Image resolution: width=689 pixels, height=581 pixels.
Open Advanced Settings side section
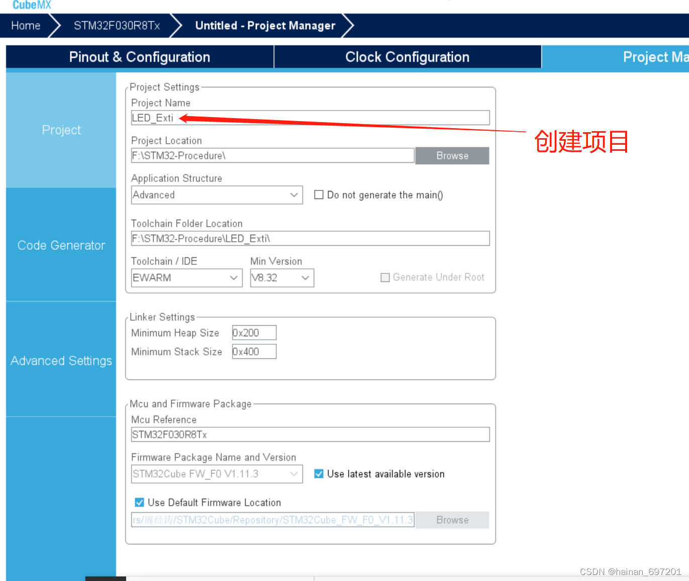(61, 360)
